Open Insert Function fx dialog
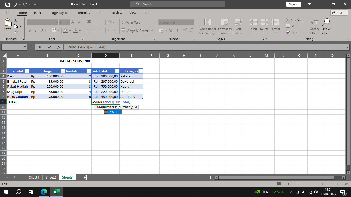 (59, 47)
